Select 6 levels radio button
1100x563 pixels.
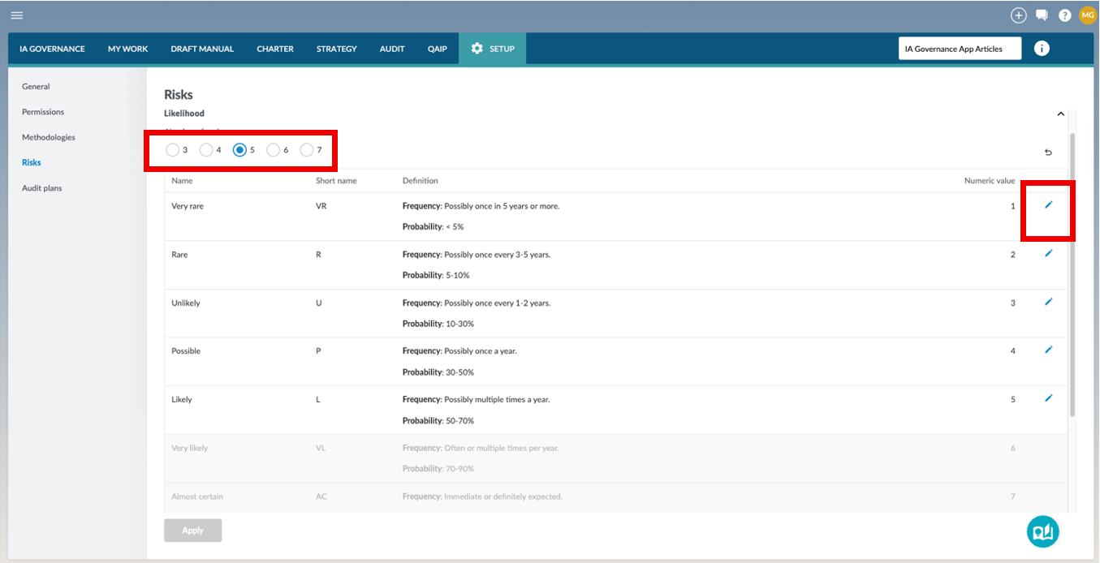[274, 150]
